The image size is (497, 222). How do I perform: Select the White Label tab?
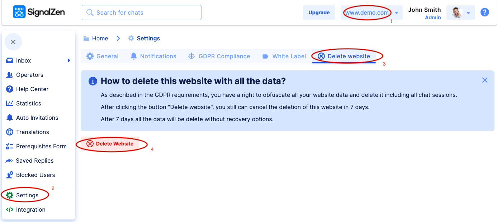pos(284,56)
